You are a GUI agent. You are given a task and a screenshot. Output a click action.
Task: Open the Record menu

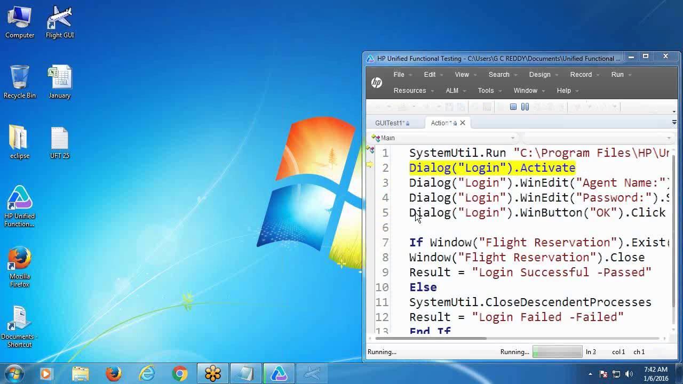coord(585,75)
